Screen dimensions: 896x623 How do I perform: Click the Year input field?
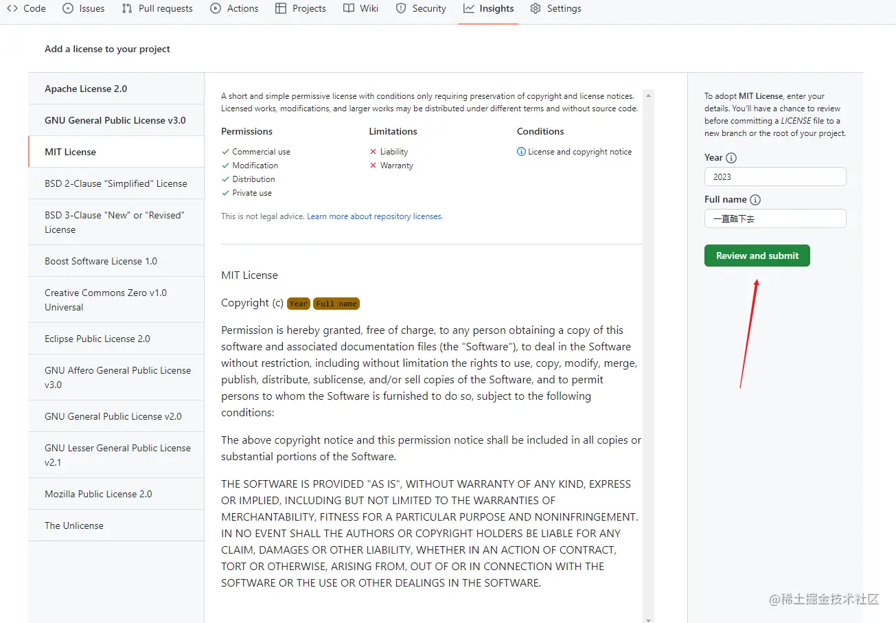(x=775, y=177)
